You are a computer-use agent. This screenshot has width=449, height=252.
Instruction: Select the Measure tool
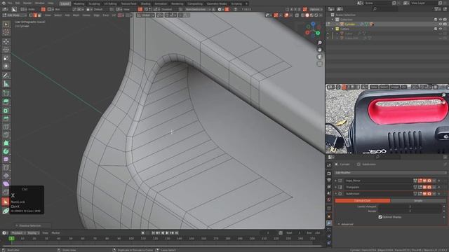pyautogui.click(x=6, y=84)
